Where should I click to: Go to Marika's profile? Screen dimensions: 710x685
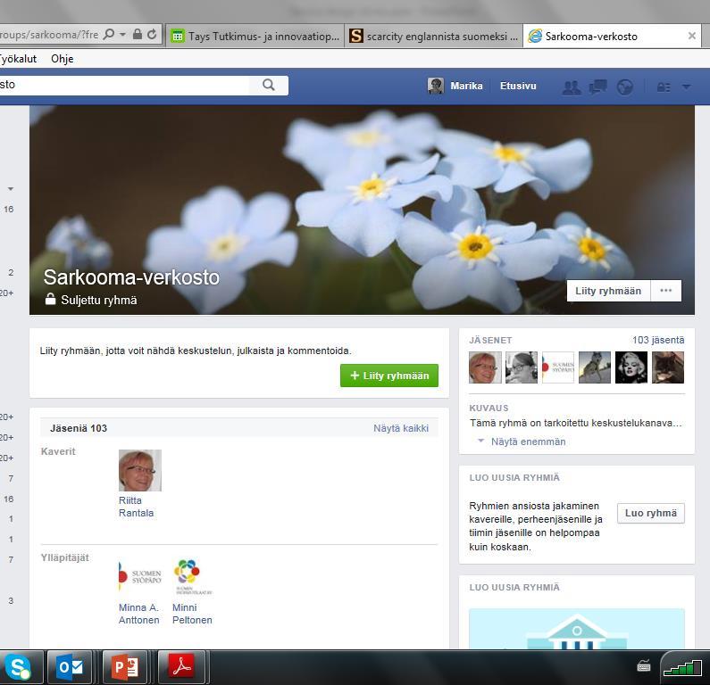[466, 86]
